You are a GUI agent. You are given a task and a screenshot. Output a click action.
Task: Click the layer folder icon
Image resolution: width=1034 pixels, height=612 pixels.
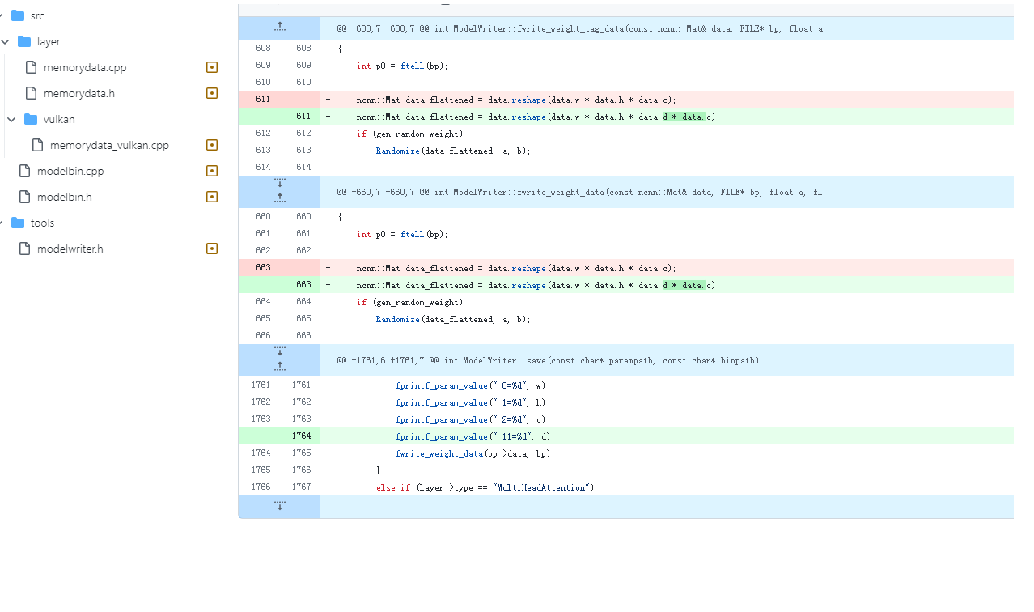pos(24,41)
